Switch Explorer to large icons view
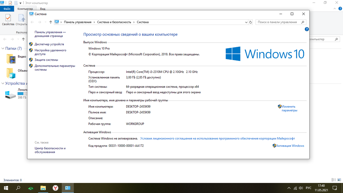The height and width of the screenshot is (193, 343). coord(339,180)
